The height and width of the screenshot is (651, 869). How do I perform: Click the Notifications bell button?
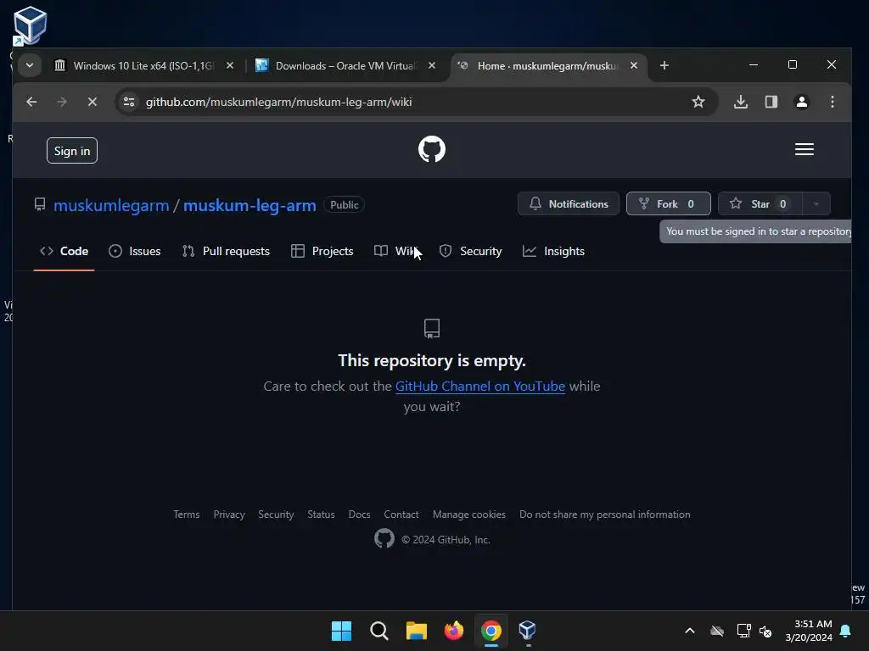tap(568, 203)
